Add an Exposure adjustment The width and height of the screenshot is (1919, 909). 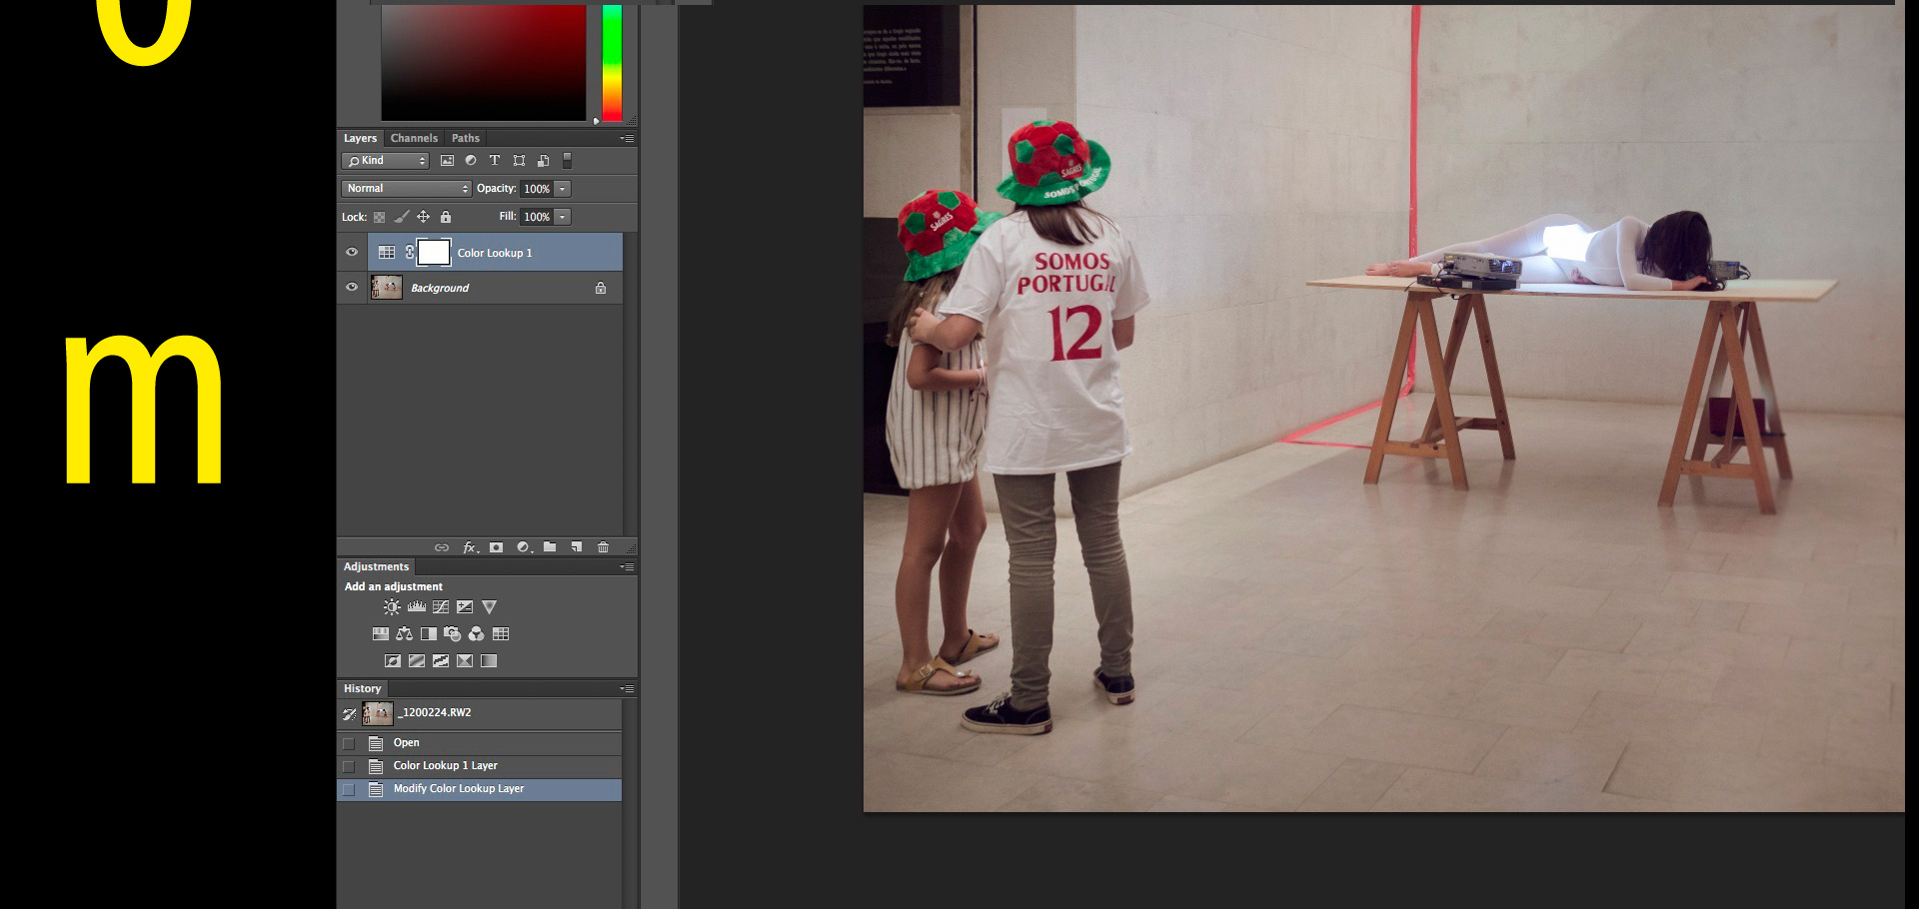[x=465, y=607]
